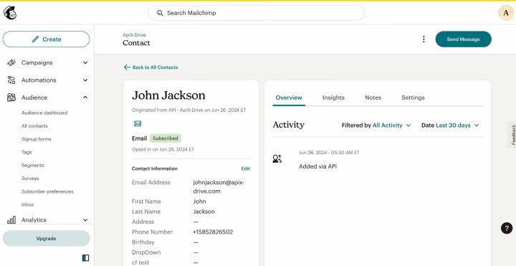Click the Search Mailchimp field
The image size is (516, 266).
[x=256, y=13]
